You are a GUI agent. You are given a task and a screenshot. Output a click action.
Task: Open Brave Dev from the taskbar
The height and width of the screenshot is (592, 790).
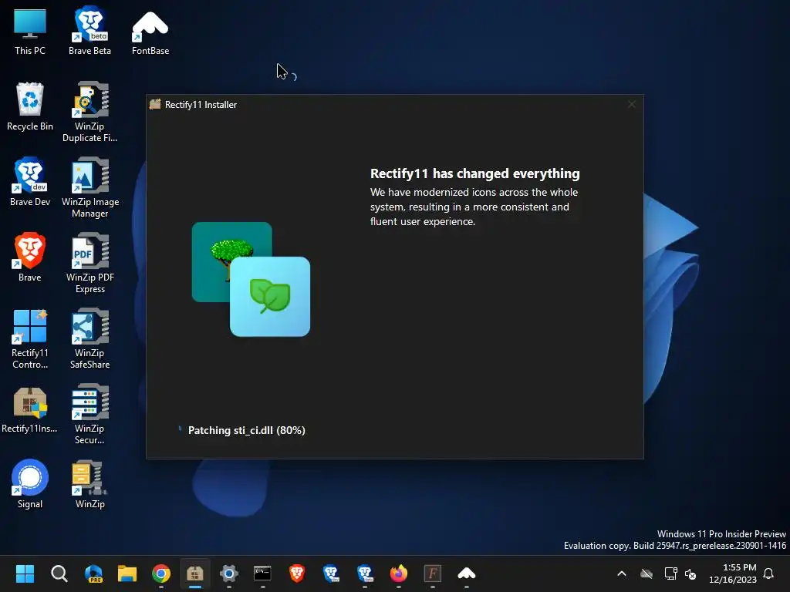point(331,573)
